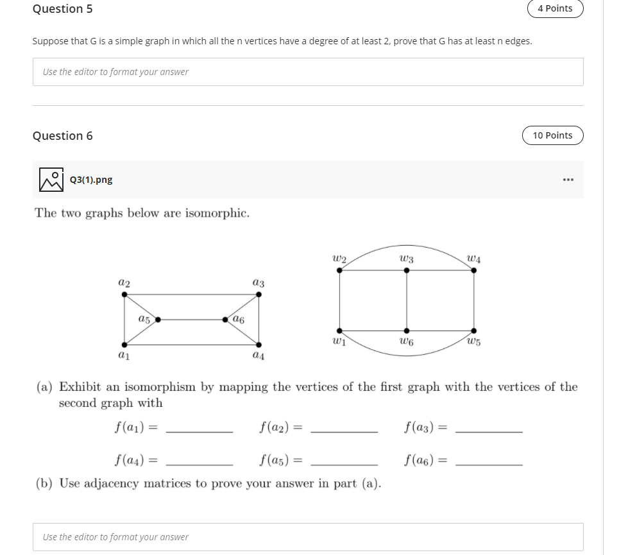Open the ellipsis options menu for Q3(1).png
619x555 pixels.
pos(568,180)
